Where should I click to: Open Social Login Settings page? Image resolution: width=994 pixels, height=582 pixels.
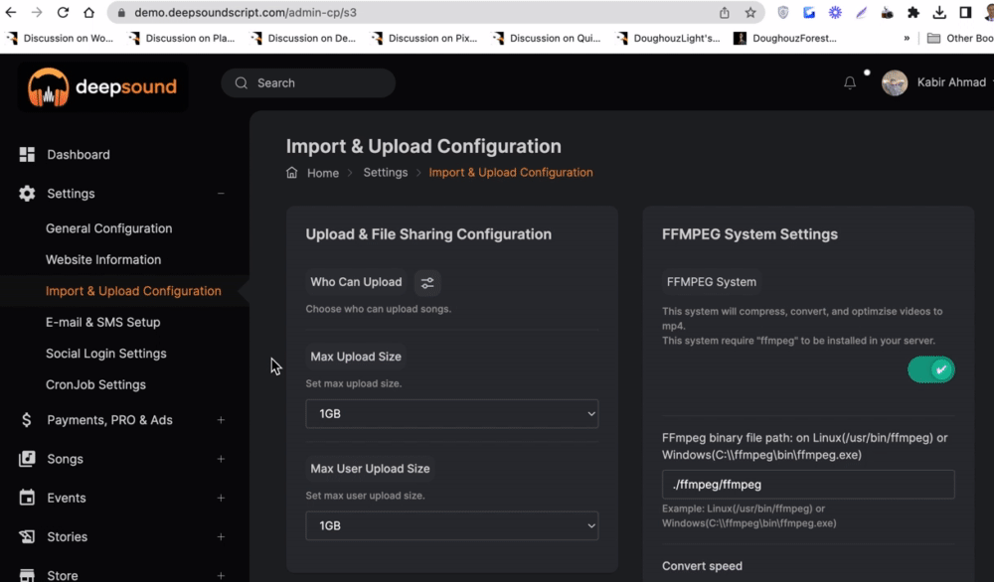106,354
